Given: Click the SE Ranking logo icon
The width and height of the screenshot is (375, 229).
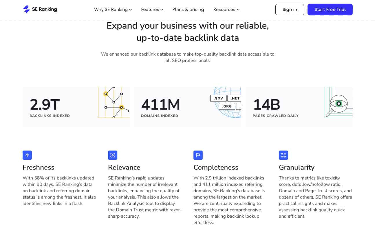Looking at the screenshot, I should coord(26,10).
